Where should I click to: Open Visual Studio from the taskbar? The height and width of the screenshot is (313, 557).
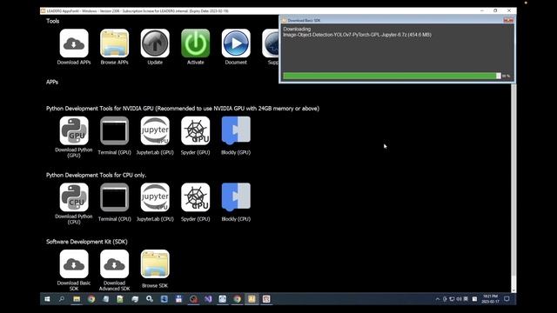(208, 299)
